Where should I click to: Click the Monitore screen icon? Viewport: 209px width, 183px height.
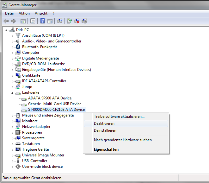18,121
